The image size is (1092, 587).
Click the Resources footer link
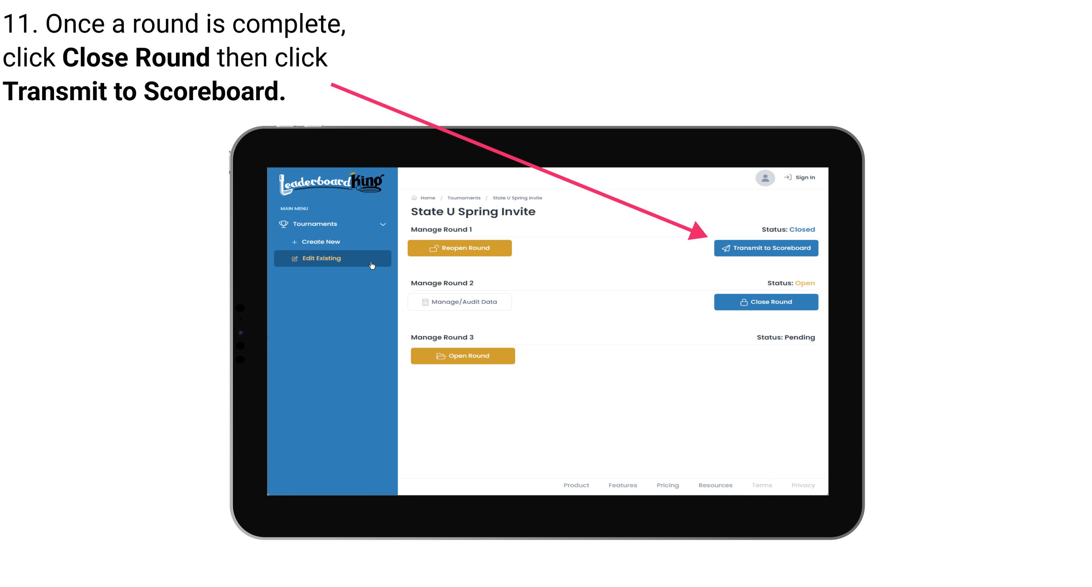tap(715, 485)
